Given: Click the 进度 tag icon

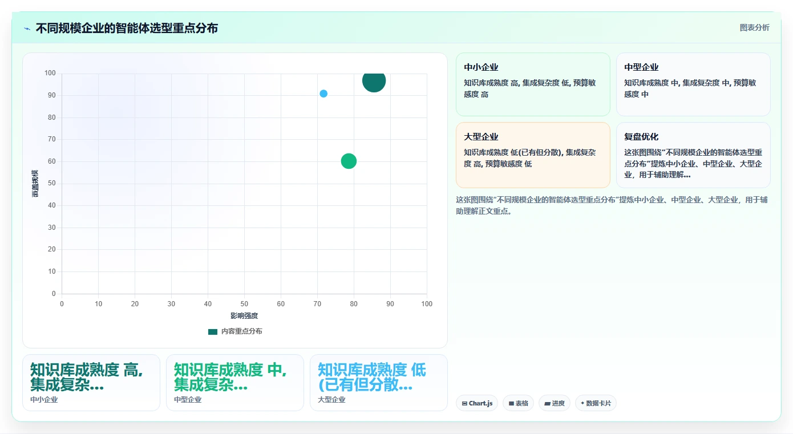Looking at the screenshot, I should [548, 404].
